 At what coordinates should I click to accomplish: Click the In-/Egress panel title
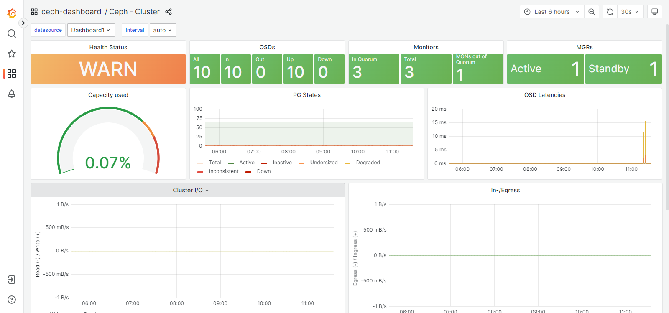point(506,190)
